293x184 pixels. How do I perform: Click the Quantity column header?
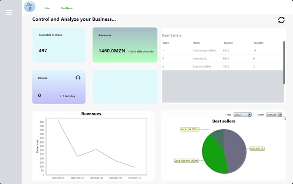[259, 43]
